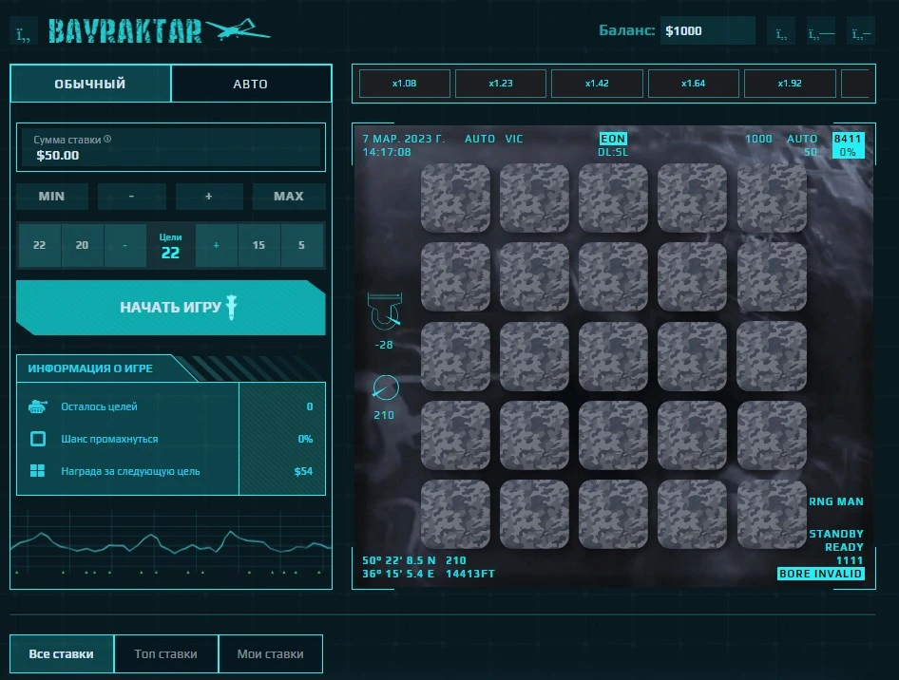Open the Мои ставки tab
This screenshot has height=680, width=899.
(271, 653)
